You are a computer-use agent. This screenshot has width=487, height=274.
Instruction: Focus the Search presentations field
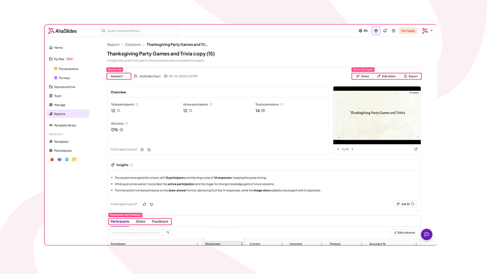pos(140,31)
